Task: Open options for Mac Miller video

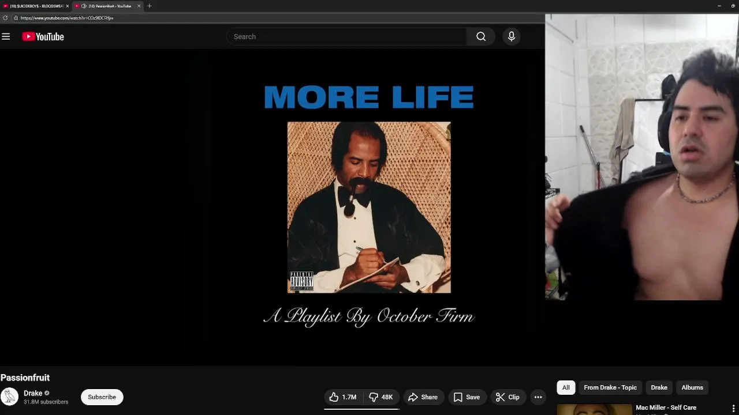Action: pos(733,408)
